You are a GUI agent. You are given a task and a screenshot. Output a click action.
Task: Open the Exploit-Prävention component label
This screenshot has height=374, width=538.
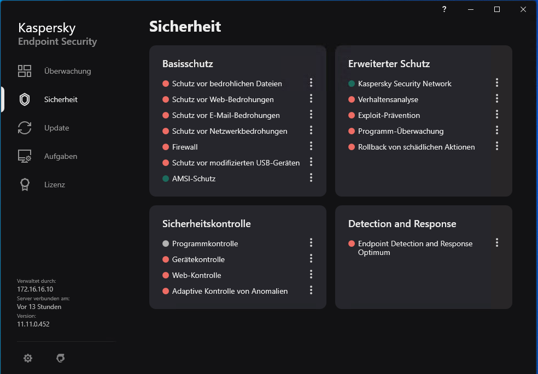coord(389,115)
